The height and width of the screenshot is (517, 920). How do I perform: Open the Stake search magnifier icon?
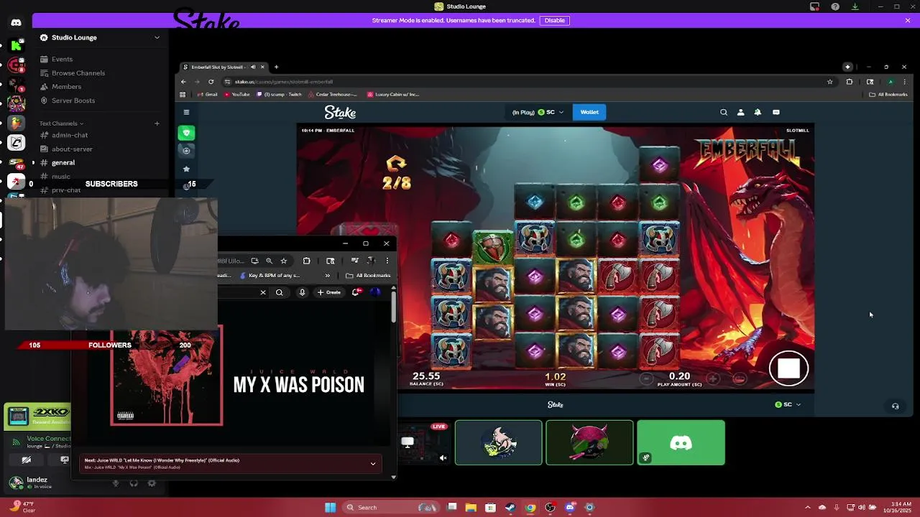tap(724, 112)
